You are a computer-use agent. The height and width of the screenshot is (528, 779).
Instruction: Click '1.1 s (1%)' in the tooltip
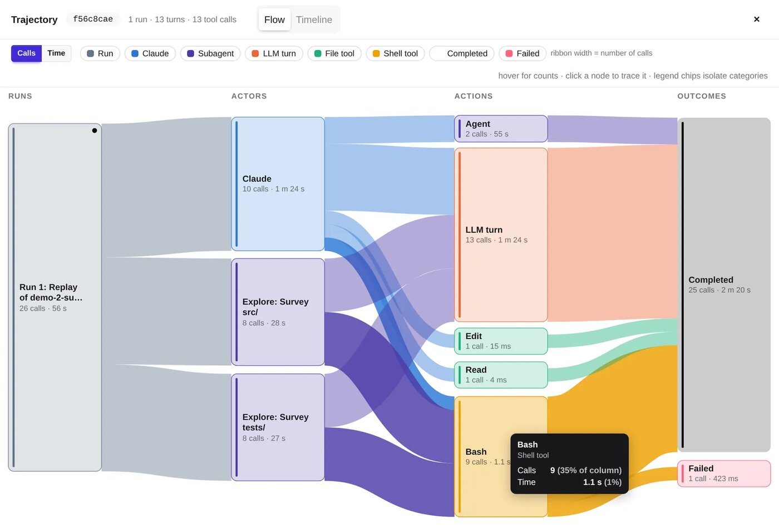coord(602,482)
